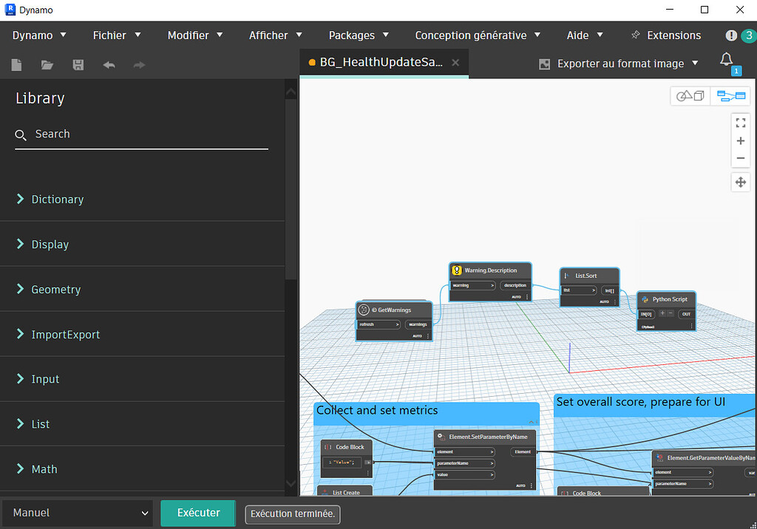The image size is (757, 529).
Task: Select the graph node view toggle
Action: pyautogui.click(x=730, y=95)
